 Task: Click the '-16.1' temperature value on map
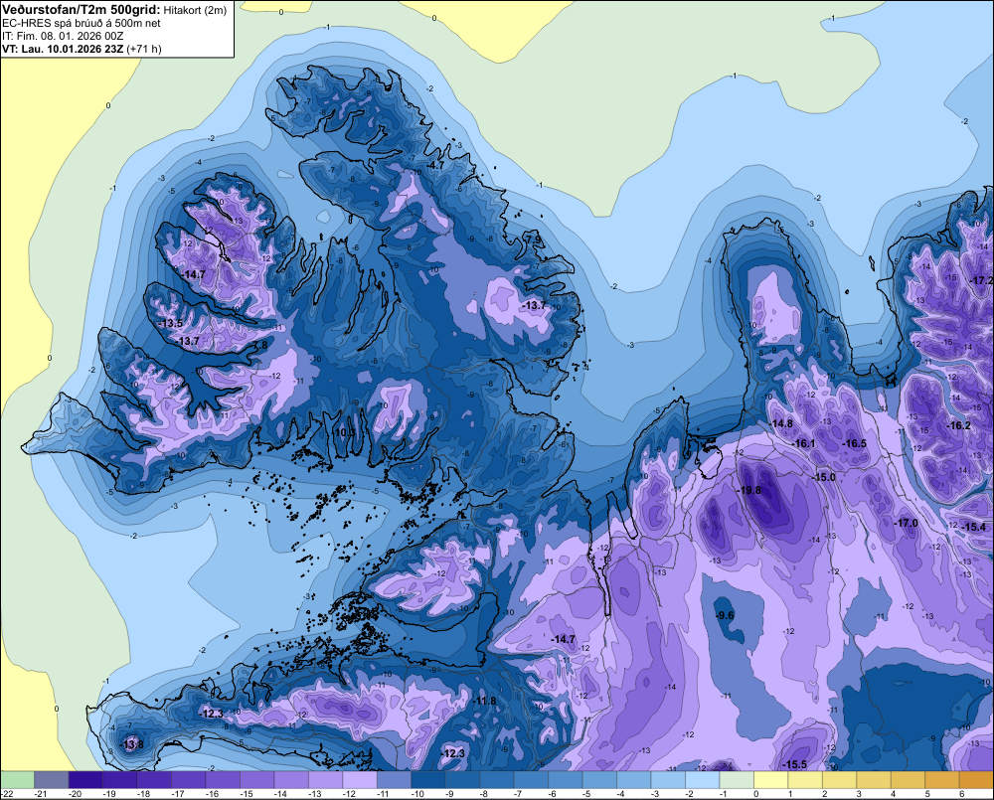click(x=803, y=443)
